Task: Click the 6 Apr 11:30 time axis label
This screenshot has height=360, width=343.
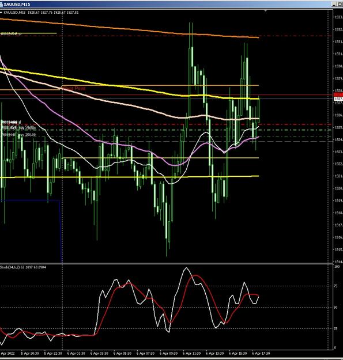Action: [x=191, y=353]
